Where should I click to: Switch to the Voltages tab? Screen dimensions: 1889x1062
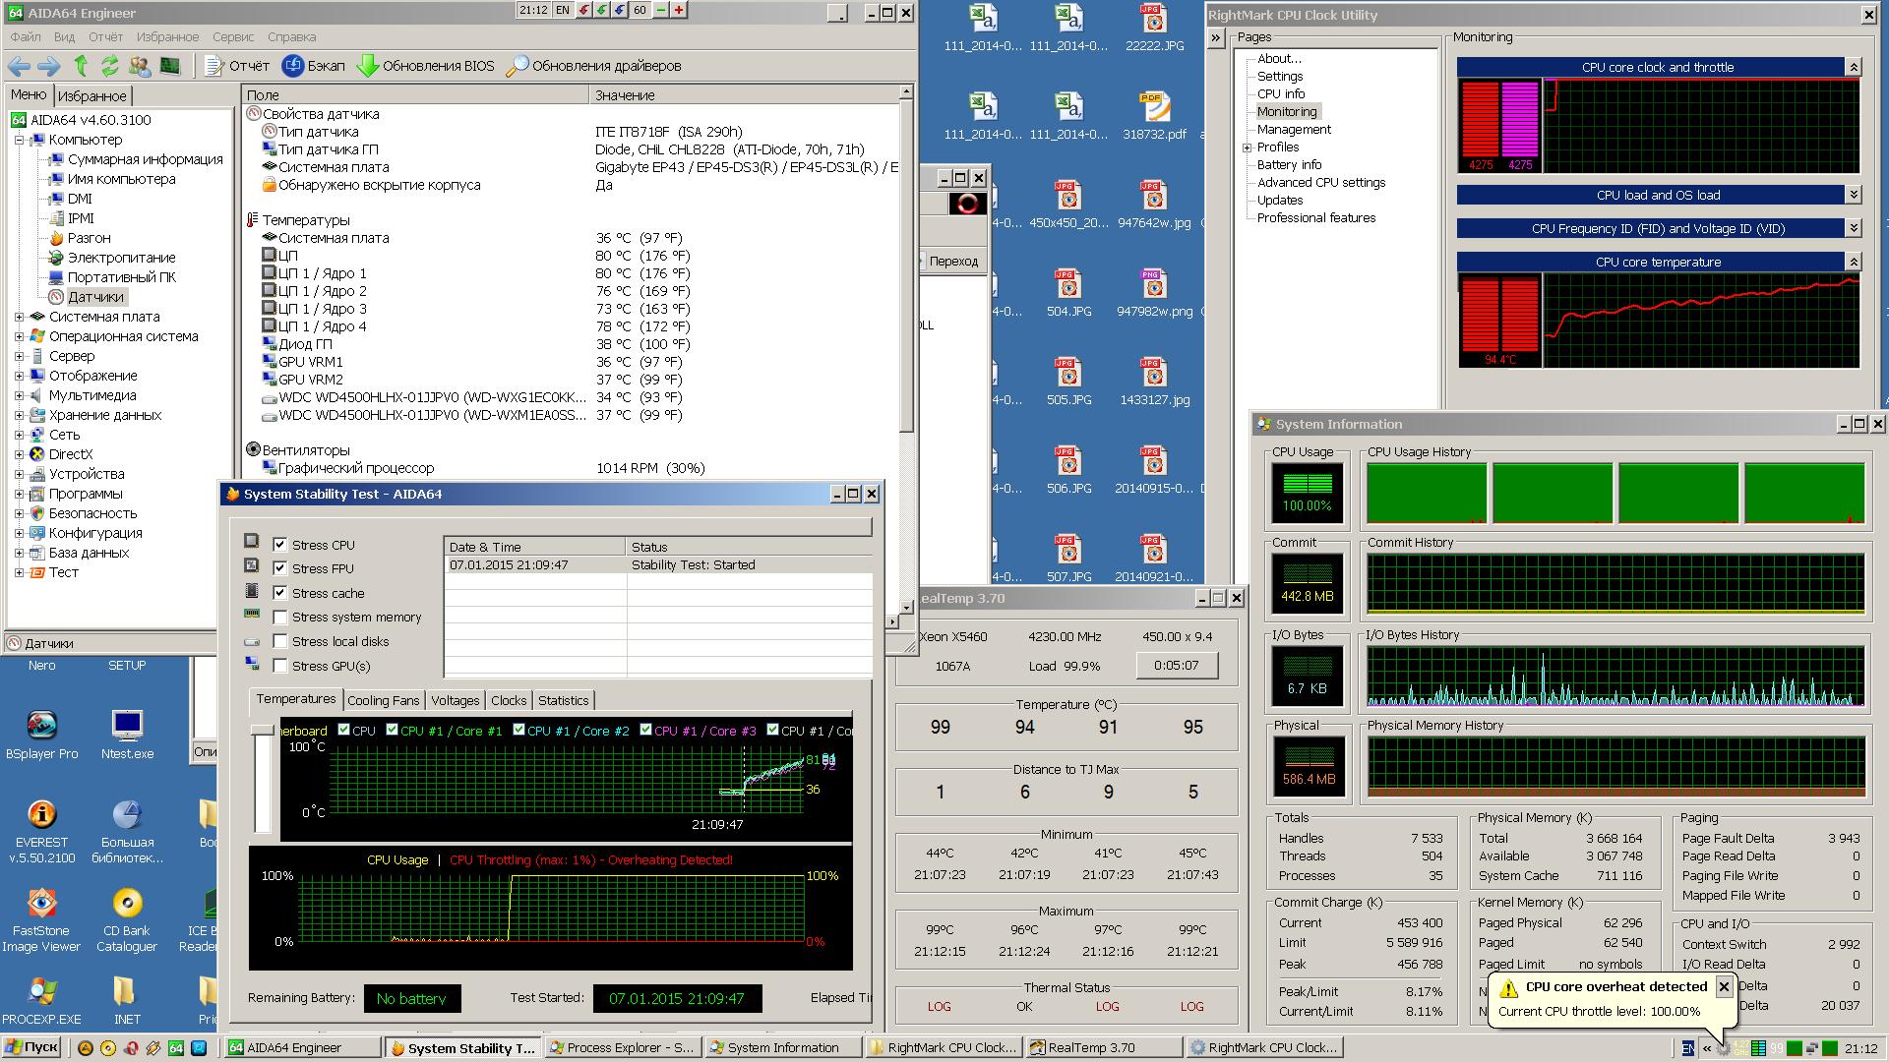click(x=455, y=700)
